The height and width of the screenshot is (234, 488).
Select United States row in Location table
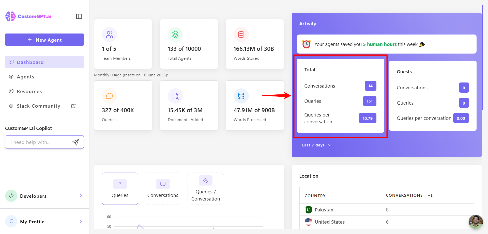387,222
